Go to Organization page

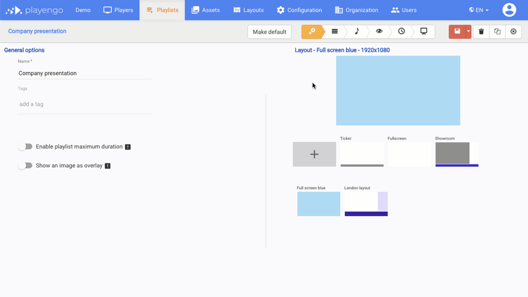356,10
